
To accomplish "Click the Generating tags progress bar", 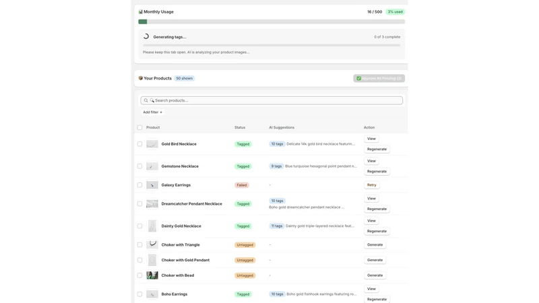I will 272,45.
